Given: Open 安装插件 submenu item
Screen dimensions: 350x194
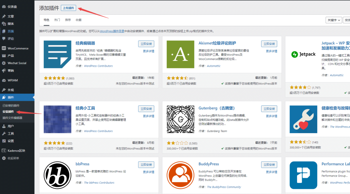Looking at the screenshot, I should (x=8, y=112).
